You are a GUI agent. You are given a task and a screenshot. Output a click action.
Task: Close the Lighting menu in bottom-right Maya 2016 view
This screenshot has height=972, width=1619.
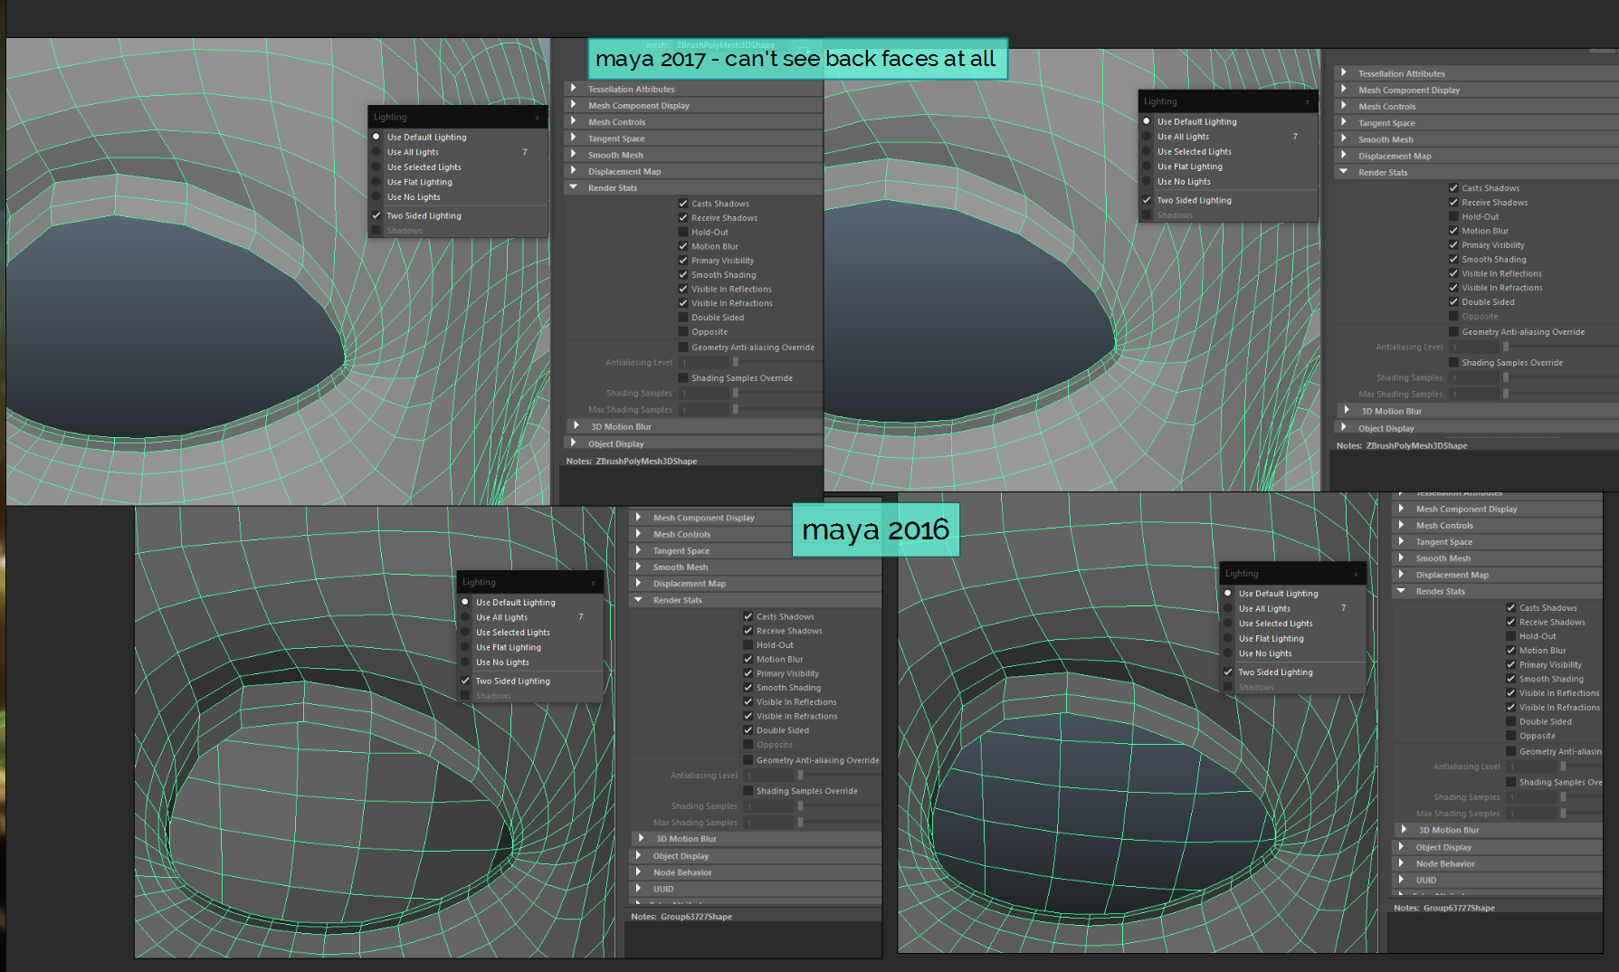(x=1356, y=574)
